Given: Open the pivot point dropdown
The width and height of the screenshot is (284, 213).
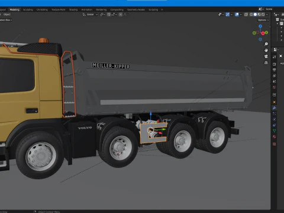Looking at the screenshot, I should 103,14.
